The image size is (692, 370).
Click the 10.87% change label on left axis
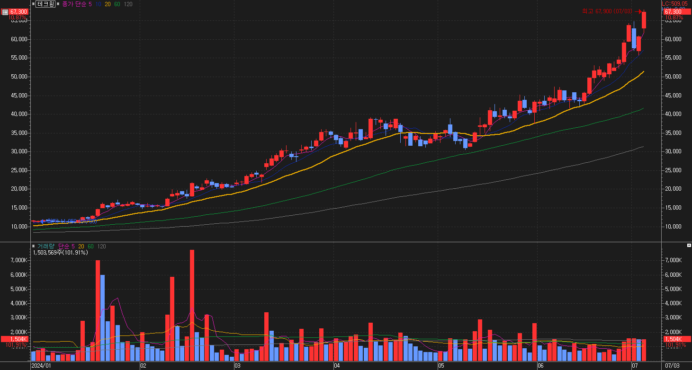(x=18, y=18)
